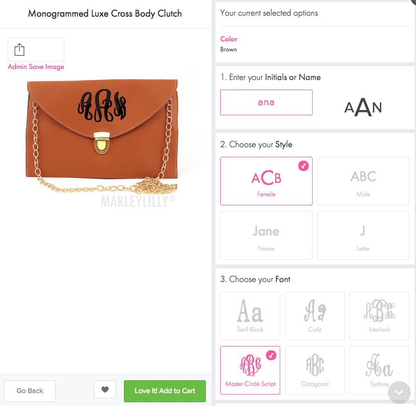Select the Curlz font

(315, 316)
